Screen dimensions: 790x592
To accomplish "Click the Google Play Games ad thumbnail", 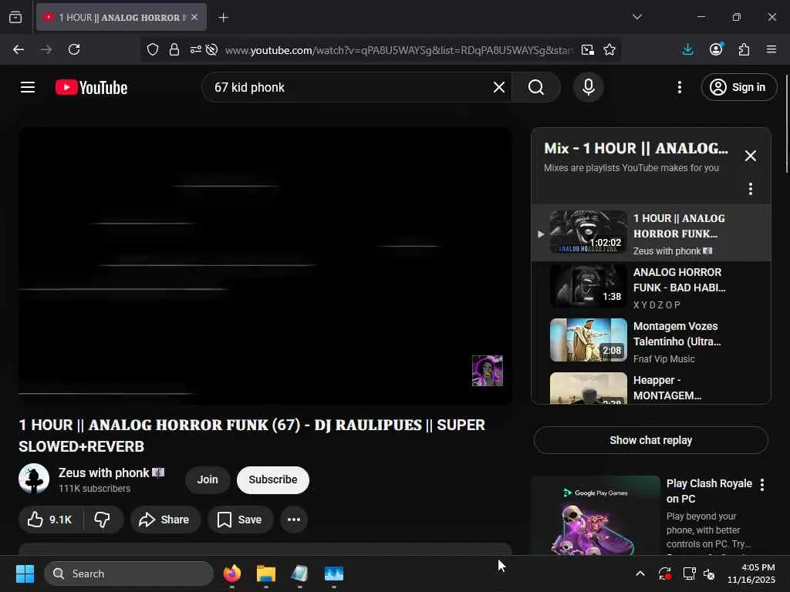I will coord(596,515).
